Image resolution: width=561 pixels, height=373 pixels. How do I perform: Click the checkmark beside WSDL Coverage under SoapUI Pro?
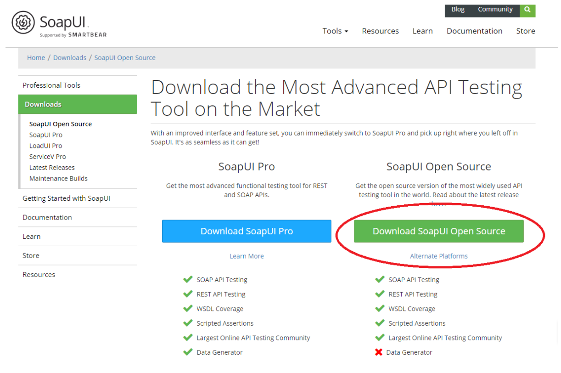188,308
